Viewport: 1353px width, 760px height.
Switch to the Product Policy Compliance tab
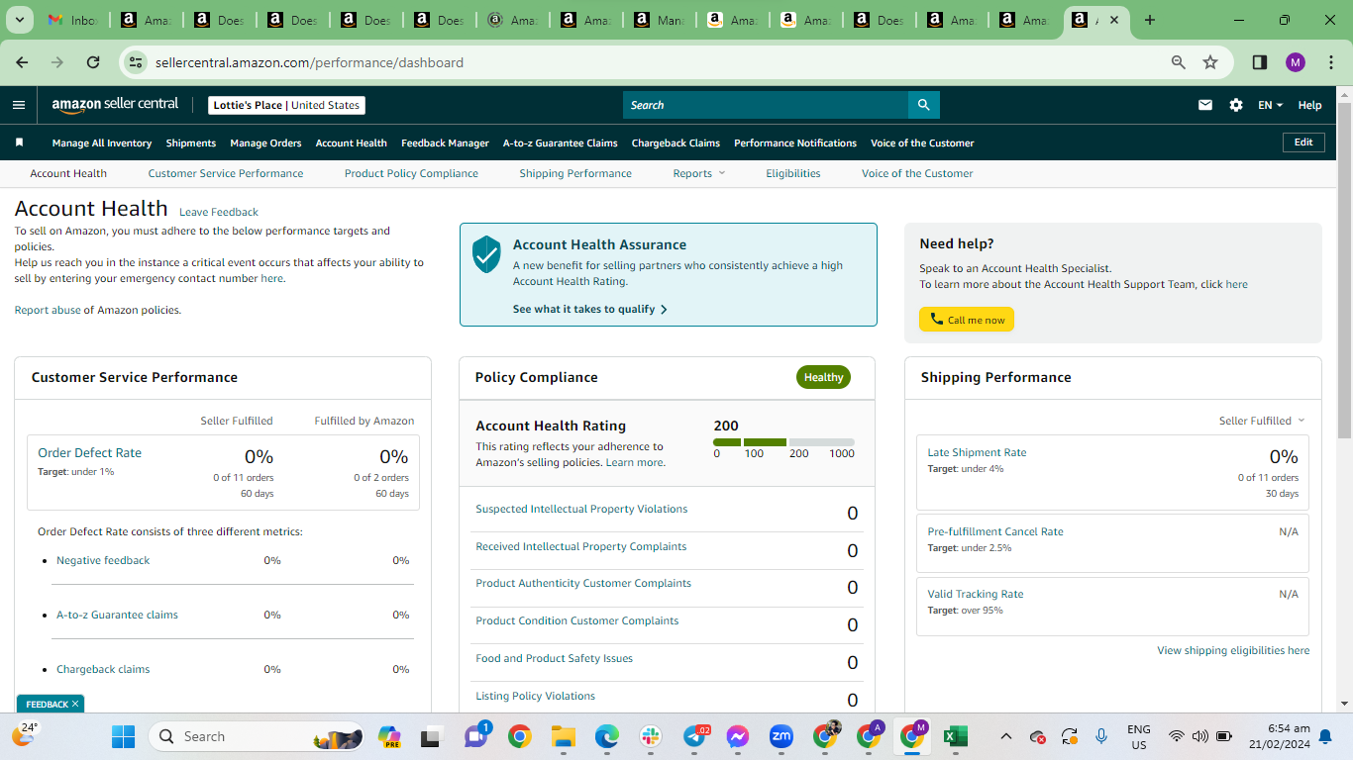coord(411,173)
